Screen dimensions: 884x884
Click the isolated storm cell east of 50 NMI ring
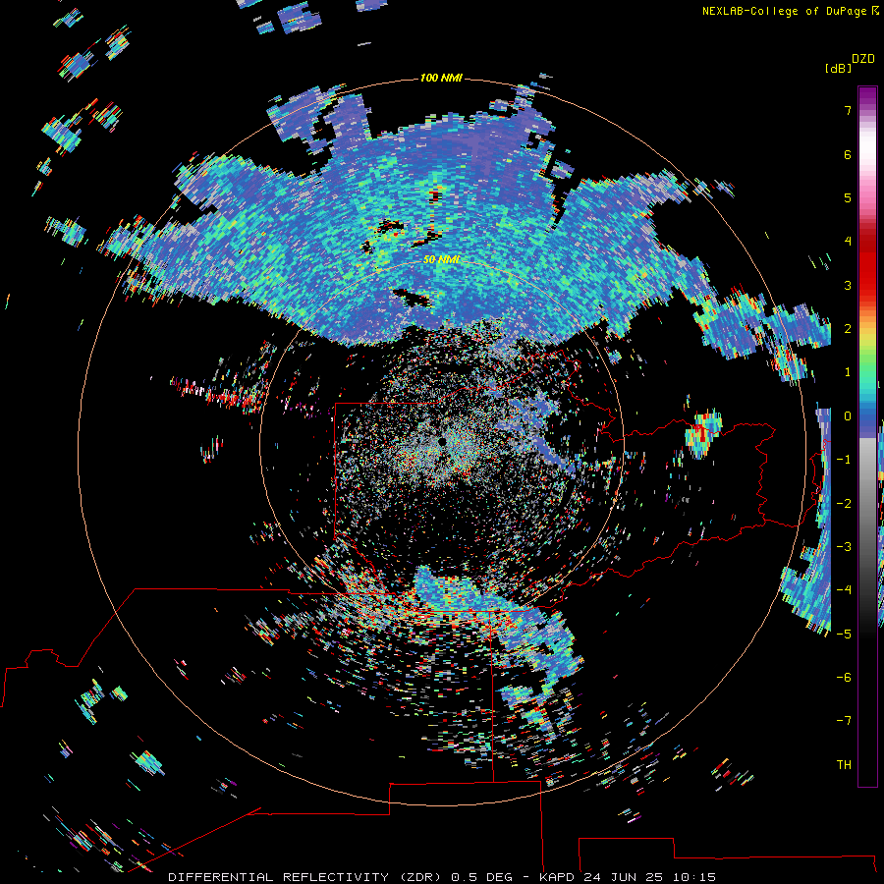pyautogui.click(x=703, y=434)
